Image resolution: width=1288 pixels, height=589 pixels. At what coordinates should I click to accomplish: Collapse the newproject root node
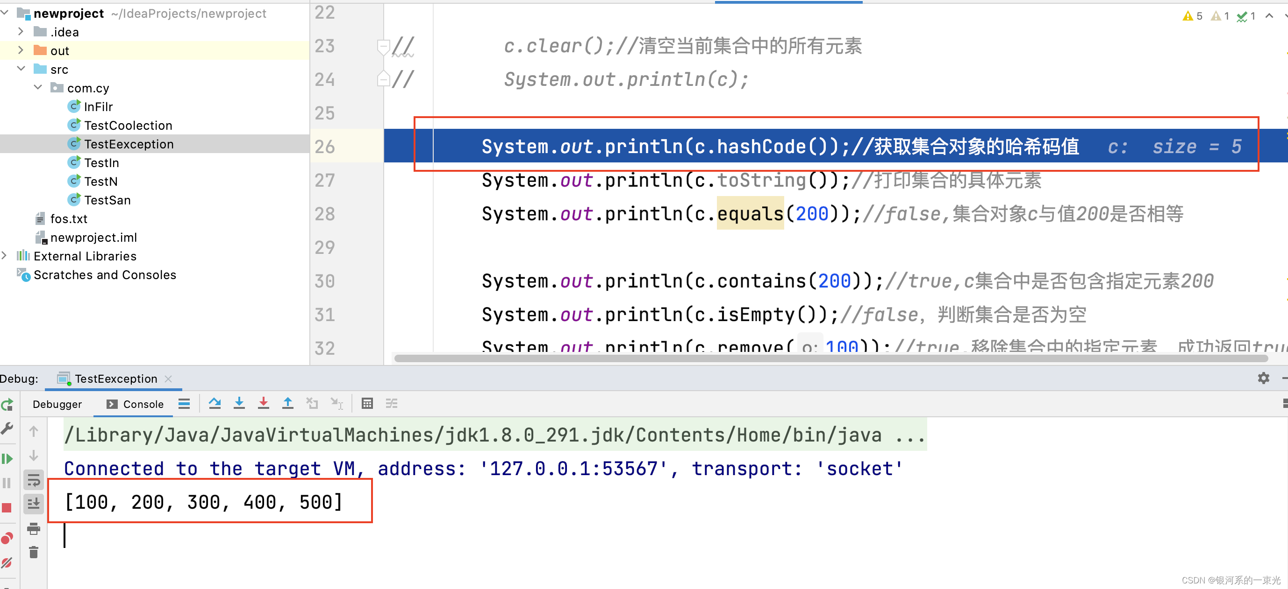pyautogui.click(x=5, y=13)
